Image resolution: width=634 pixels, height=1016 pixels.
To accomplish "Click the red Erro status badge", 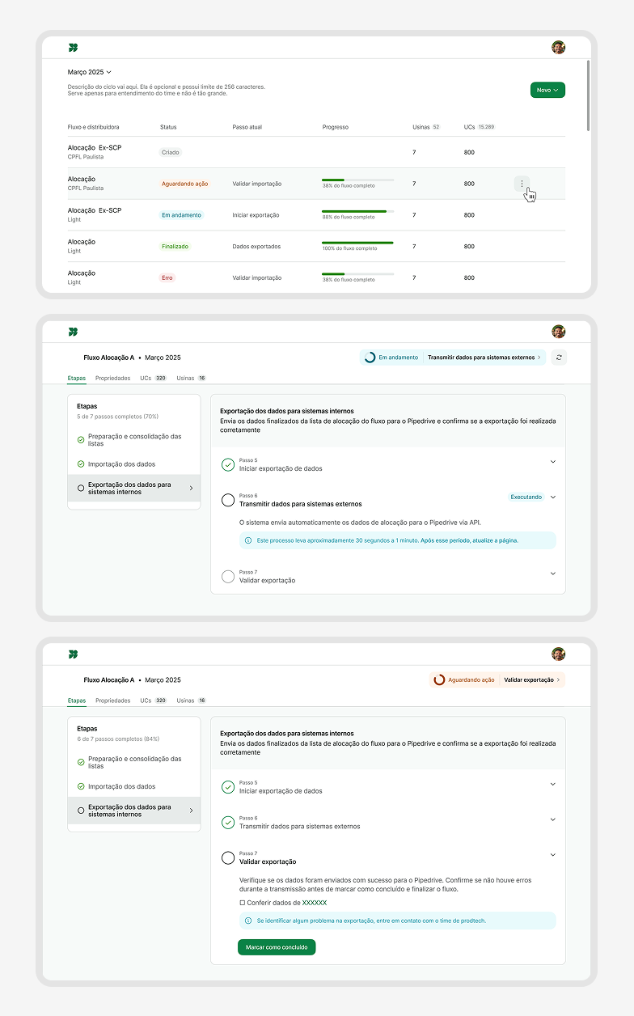I will pos(167,277).
